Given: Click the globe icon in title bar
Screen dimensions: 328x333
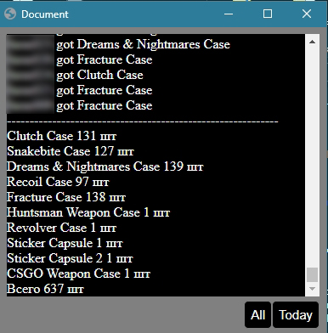Looking at the screenshot, I should click(x=10, y=14).
